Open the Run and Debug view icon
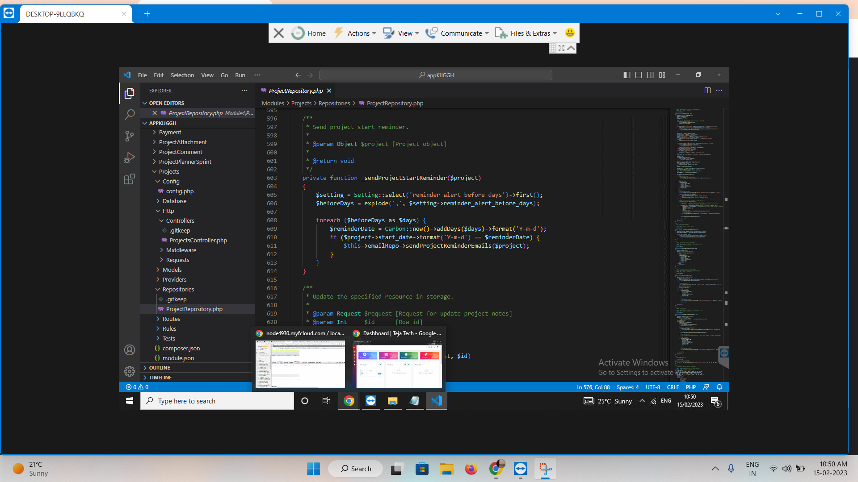The width and height of the screenshot is (858, 482). [x=130, y=158]
